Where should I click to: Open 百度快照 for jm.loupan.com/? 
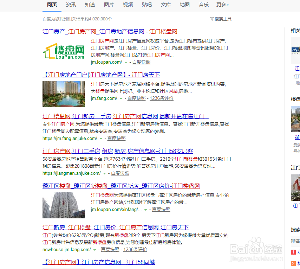point(141,62)
